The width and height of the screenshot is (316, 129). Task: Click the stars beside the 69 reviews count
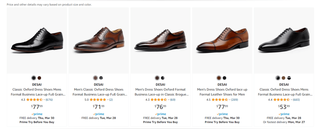pyautogui.click(x=159, y=100)
